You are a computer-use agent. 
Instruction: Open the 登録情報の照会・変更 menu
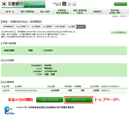[x=115, y=12]
